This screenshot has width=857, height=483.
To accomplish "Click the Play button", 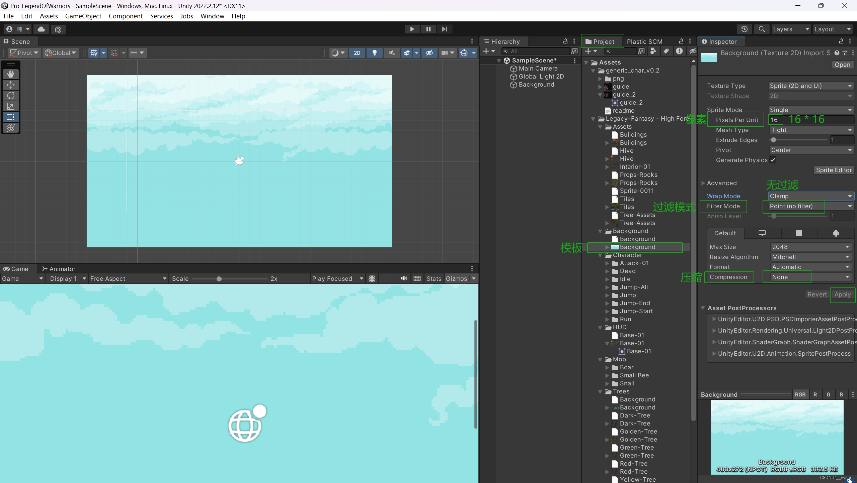I will (412, 29).
